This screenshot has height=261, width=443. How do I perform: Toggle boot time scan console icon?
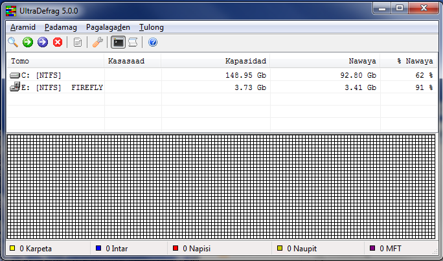pyautogui.click(x=118, y=42)
